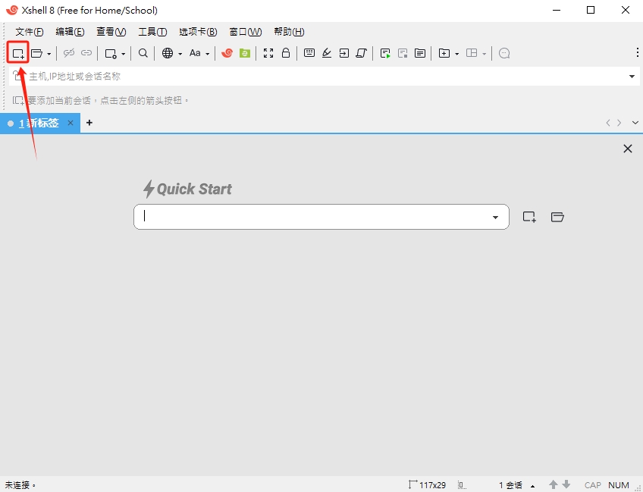Viewport: 643px width, 492px height.
Task: Click the new tab group plus icon
Action: 444,53
